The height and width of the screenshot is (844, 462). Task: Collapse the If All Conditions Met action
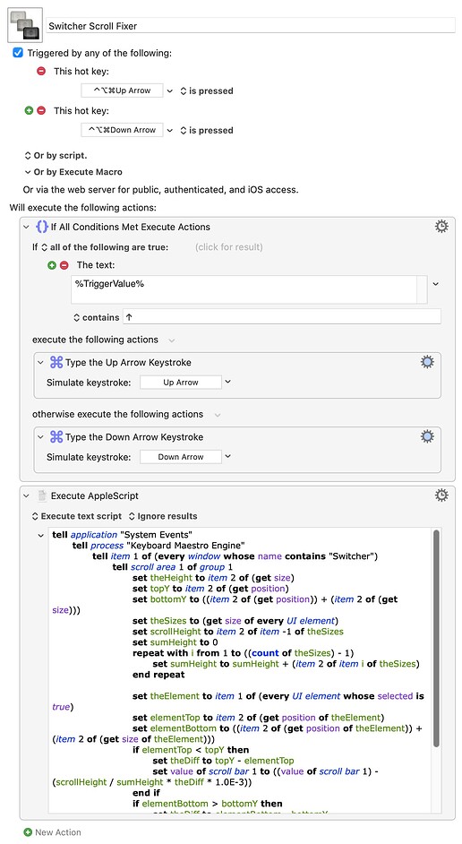tap(26, 228)
